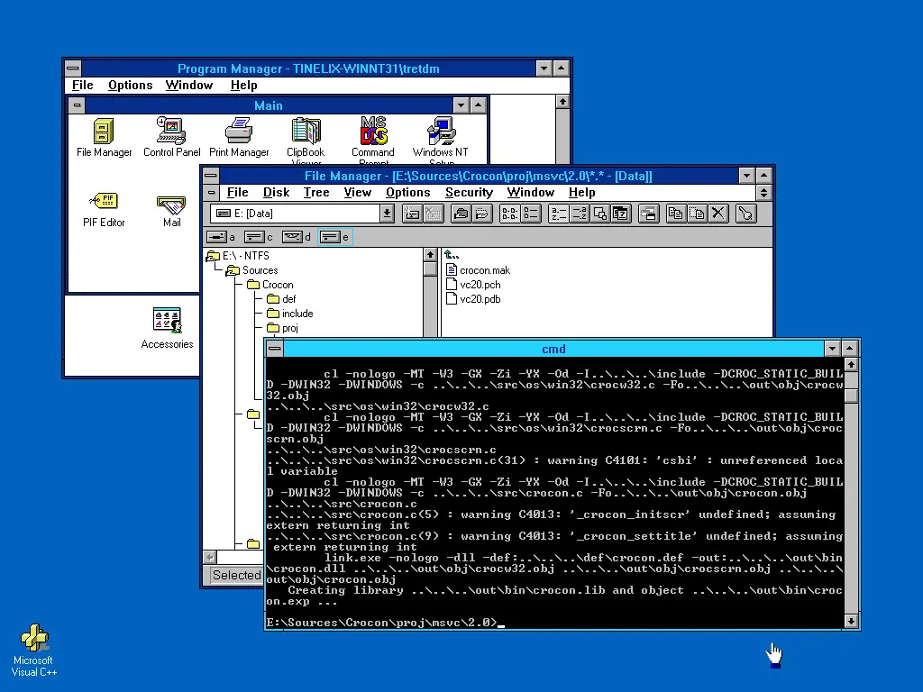Switch file list to all details view
Image resolution: width=923 pixels, height=692 pixels.
click(530, 214)
